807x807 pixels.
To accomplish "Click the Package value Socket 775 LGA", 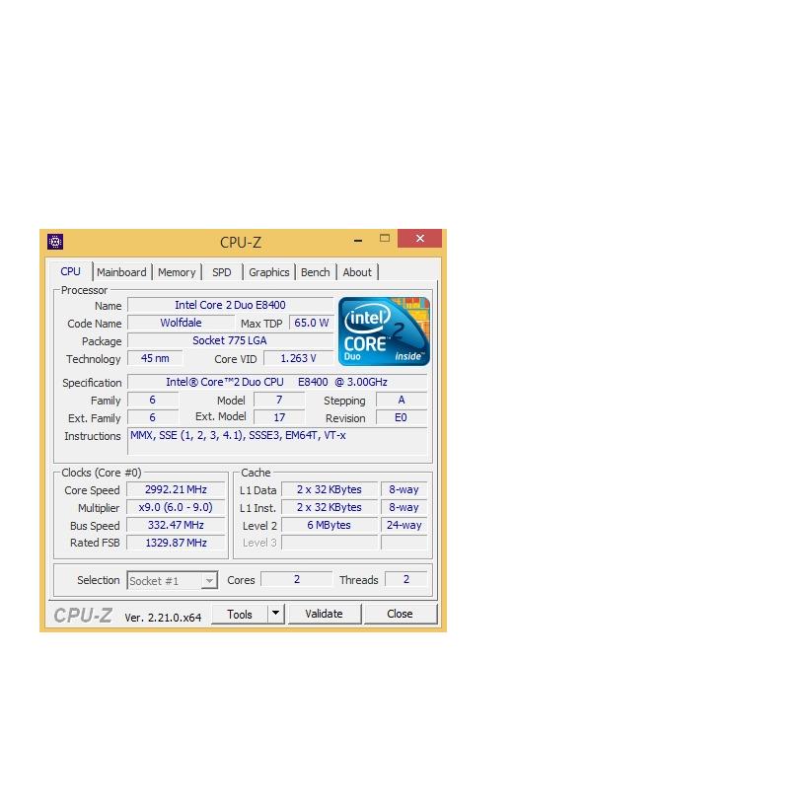I will (x=230, y=340).
